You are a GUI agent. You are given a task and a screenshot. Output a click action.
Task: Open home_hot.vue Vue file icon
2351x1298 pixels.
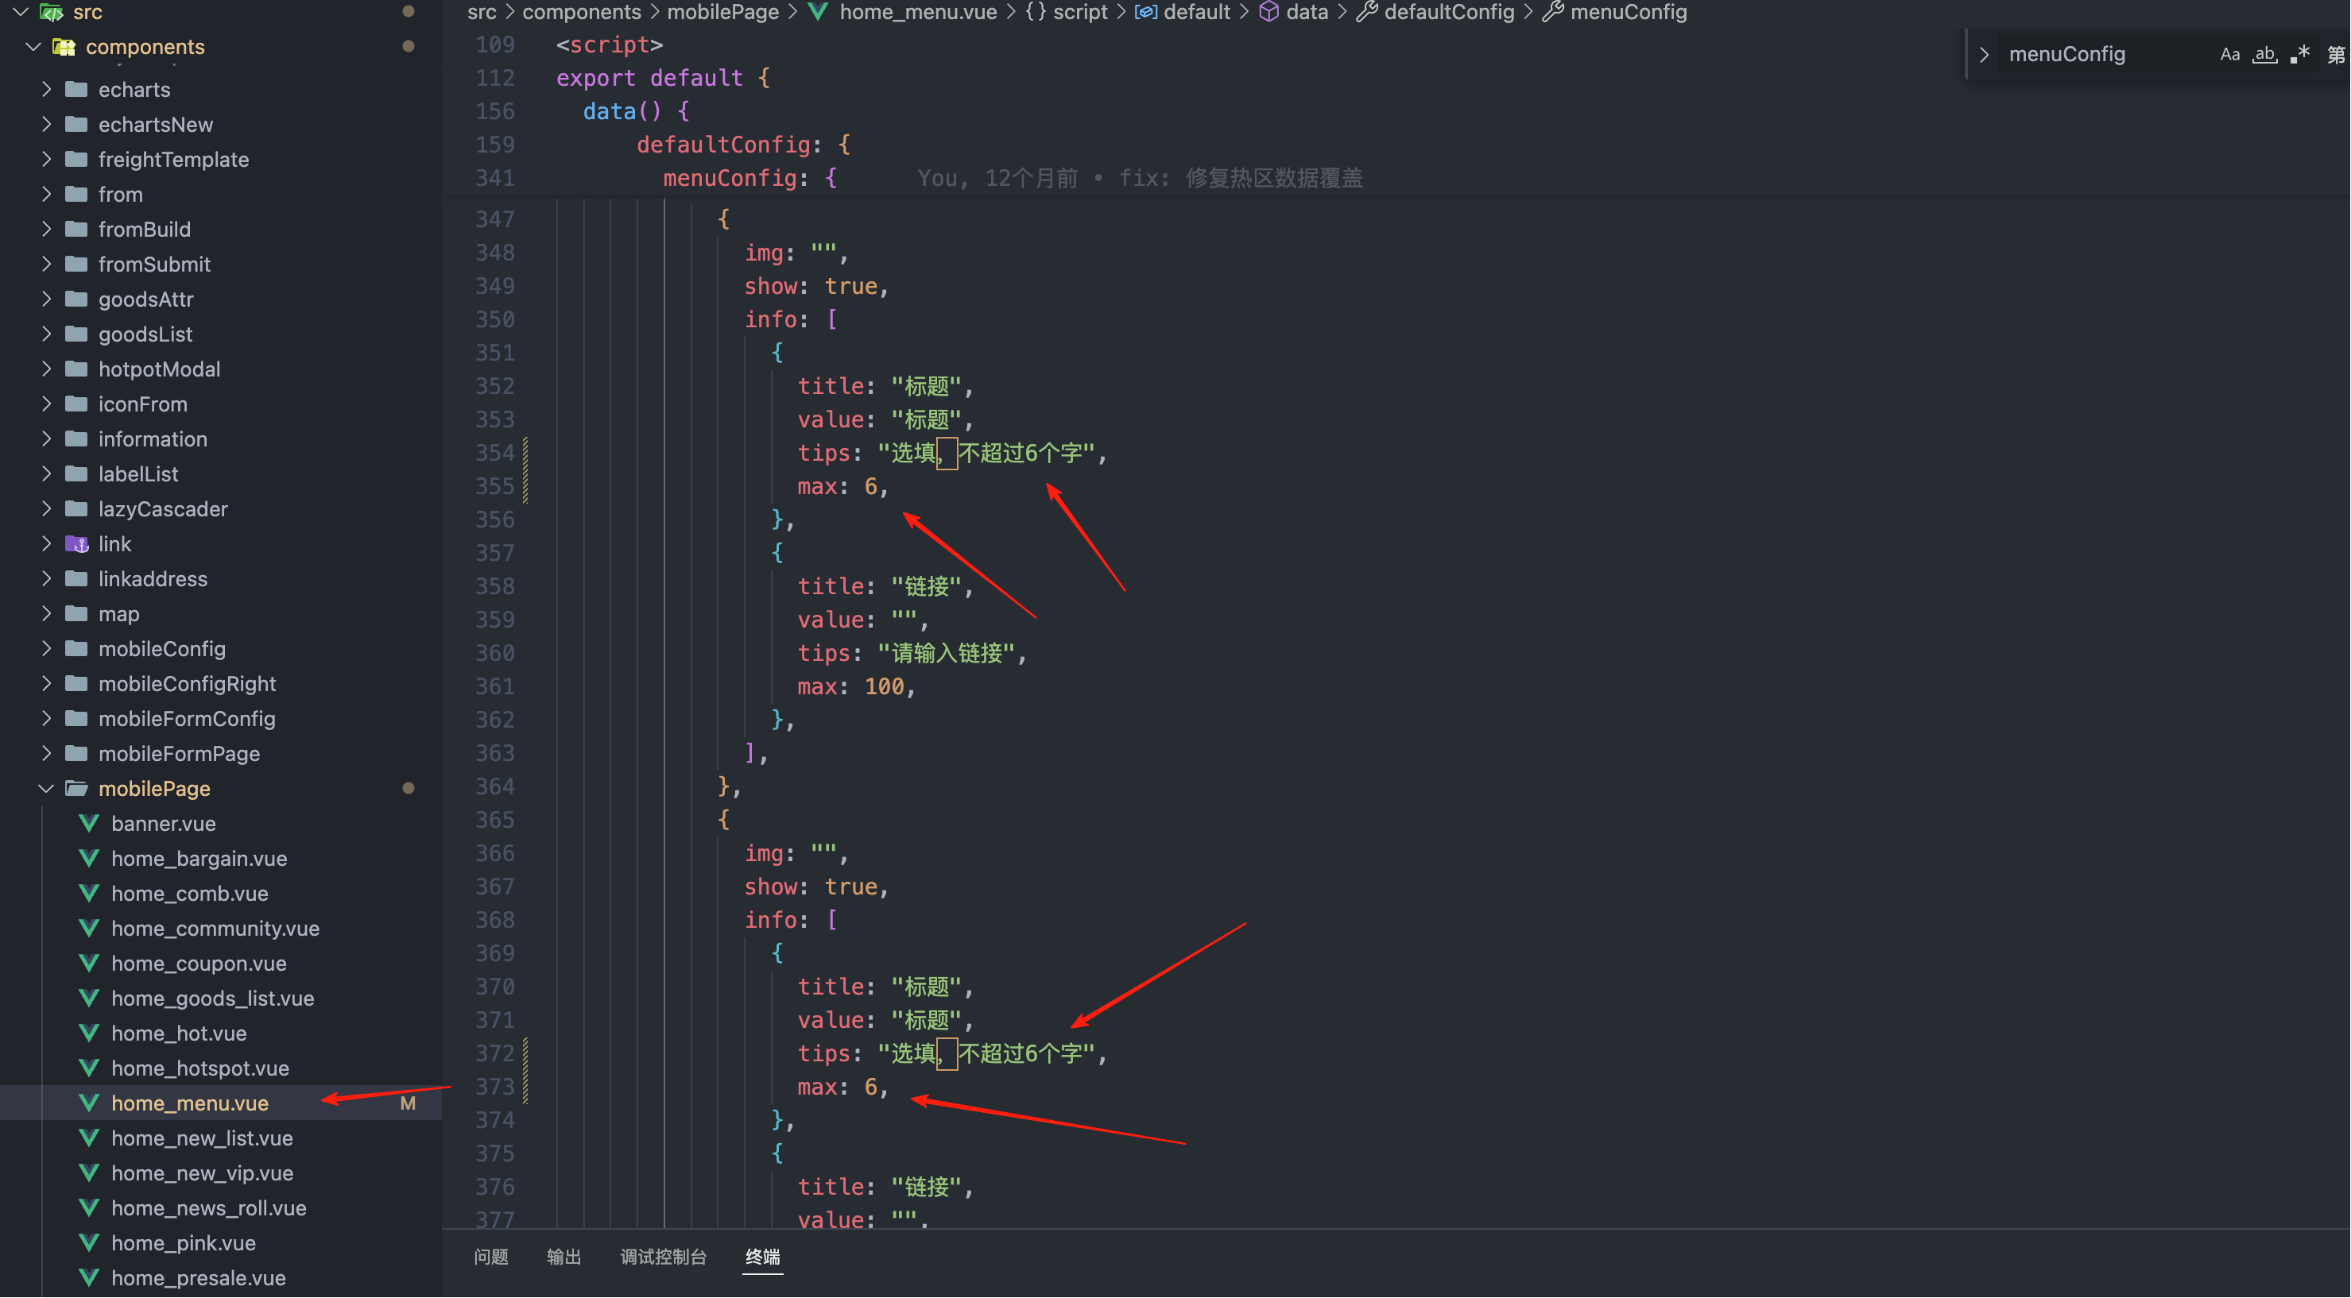88,1033
